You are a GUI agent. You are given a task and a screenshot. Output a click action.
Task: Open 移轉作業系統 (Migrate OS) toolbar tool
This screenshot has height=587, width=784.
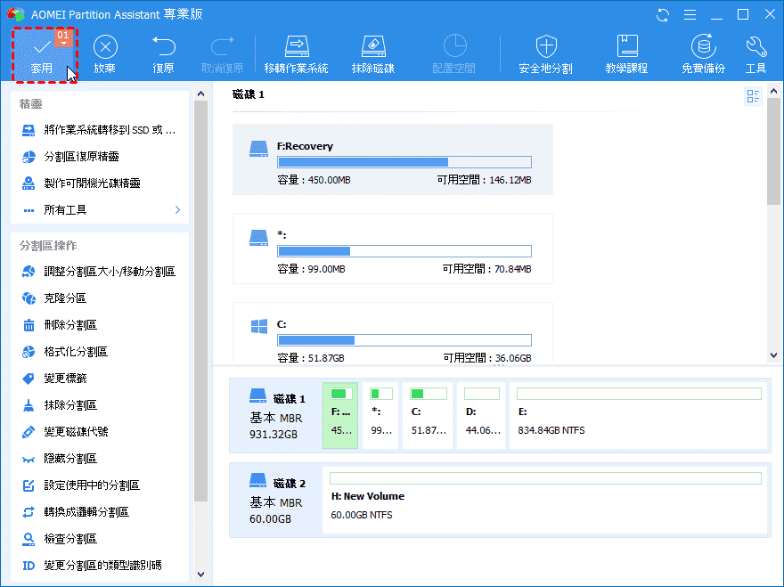click(x=296, y=54)
